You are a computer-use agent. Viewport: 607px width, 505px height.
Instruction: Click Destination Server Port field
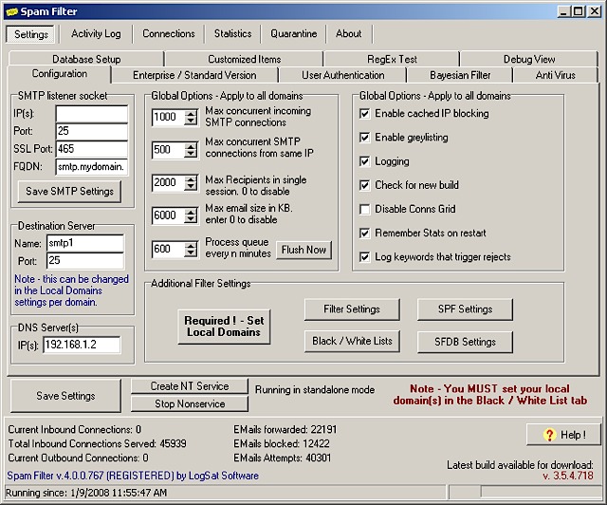[85, 261]
